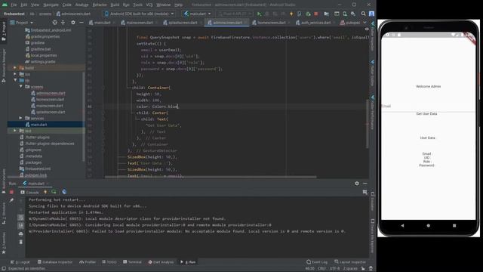Click the green Run app button
483x272 pixels.
[259, 14]
